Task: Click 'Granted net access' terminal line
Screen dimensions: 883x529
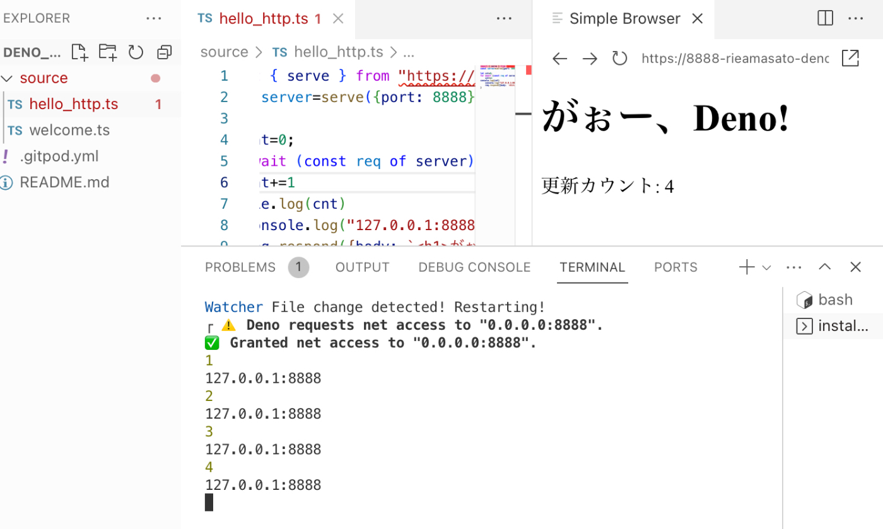Action: (x=370, y=343)
